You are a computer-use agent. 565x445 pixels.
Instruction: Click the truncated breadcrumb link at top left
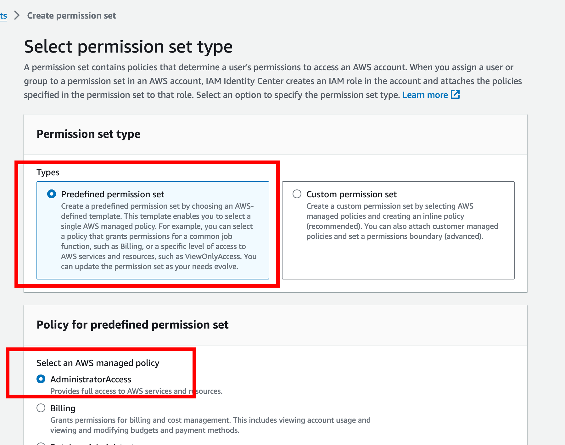tap(3, 15)
